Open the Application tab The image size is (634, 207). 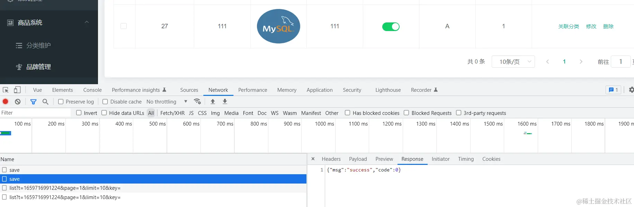point(320,90)
